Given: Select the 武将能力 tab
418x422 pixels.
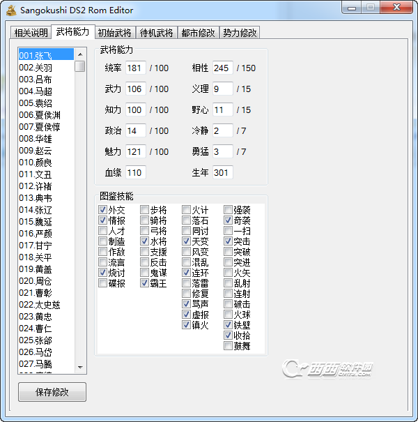Looking at the screenshot, I should (x=72, y=32).
